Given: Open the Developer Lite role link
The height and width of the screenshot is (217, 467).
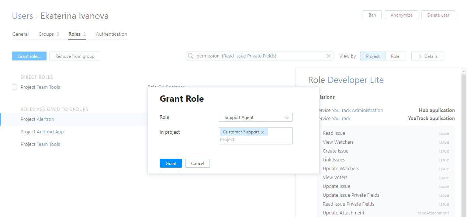Looking at the screenshot, I should click(x=355, y=80).
